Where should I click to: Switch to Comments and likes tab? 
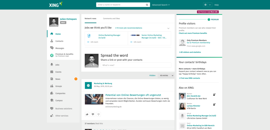112,19
